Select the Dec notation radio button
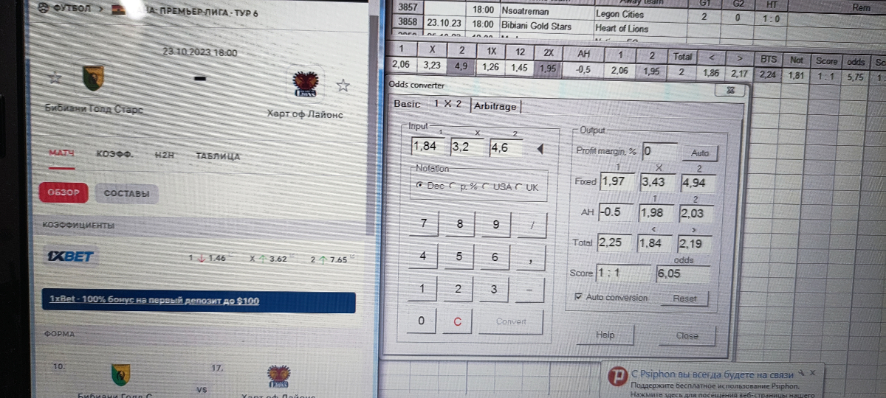The height and width of the screenshot is (398, 886). click(419, 186)
